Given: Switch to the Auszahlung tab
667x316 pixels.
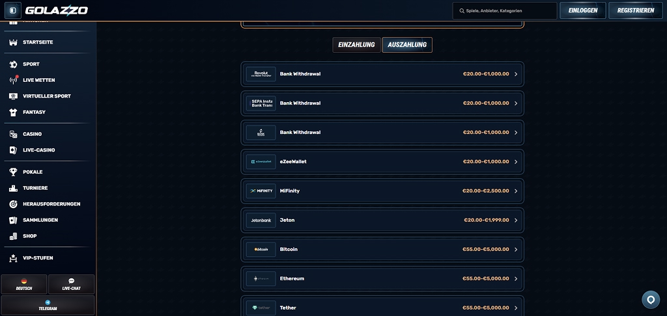Looking at the screenshot, I should coord(407,45).
